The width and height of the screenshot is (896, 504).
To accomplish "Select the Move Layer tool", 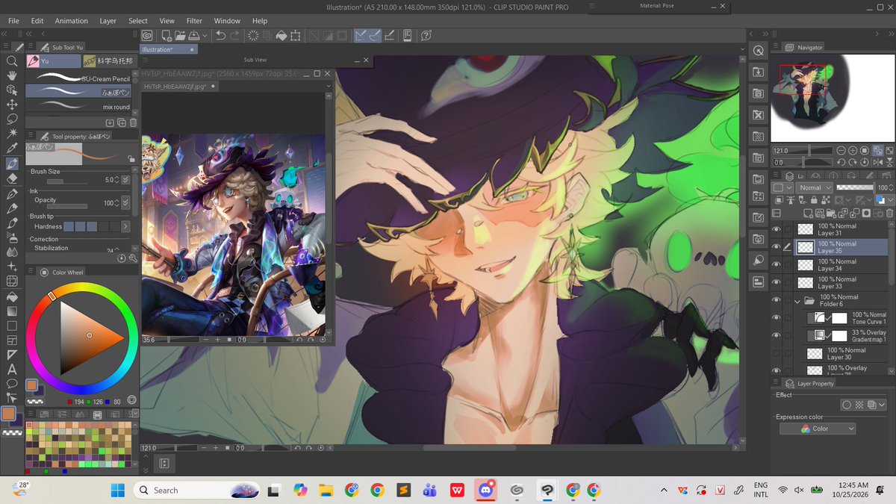I will click(12, 105).
